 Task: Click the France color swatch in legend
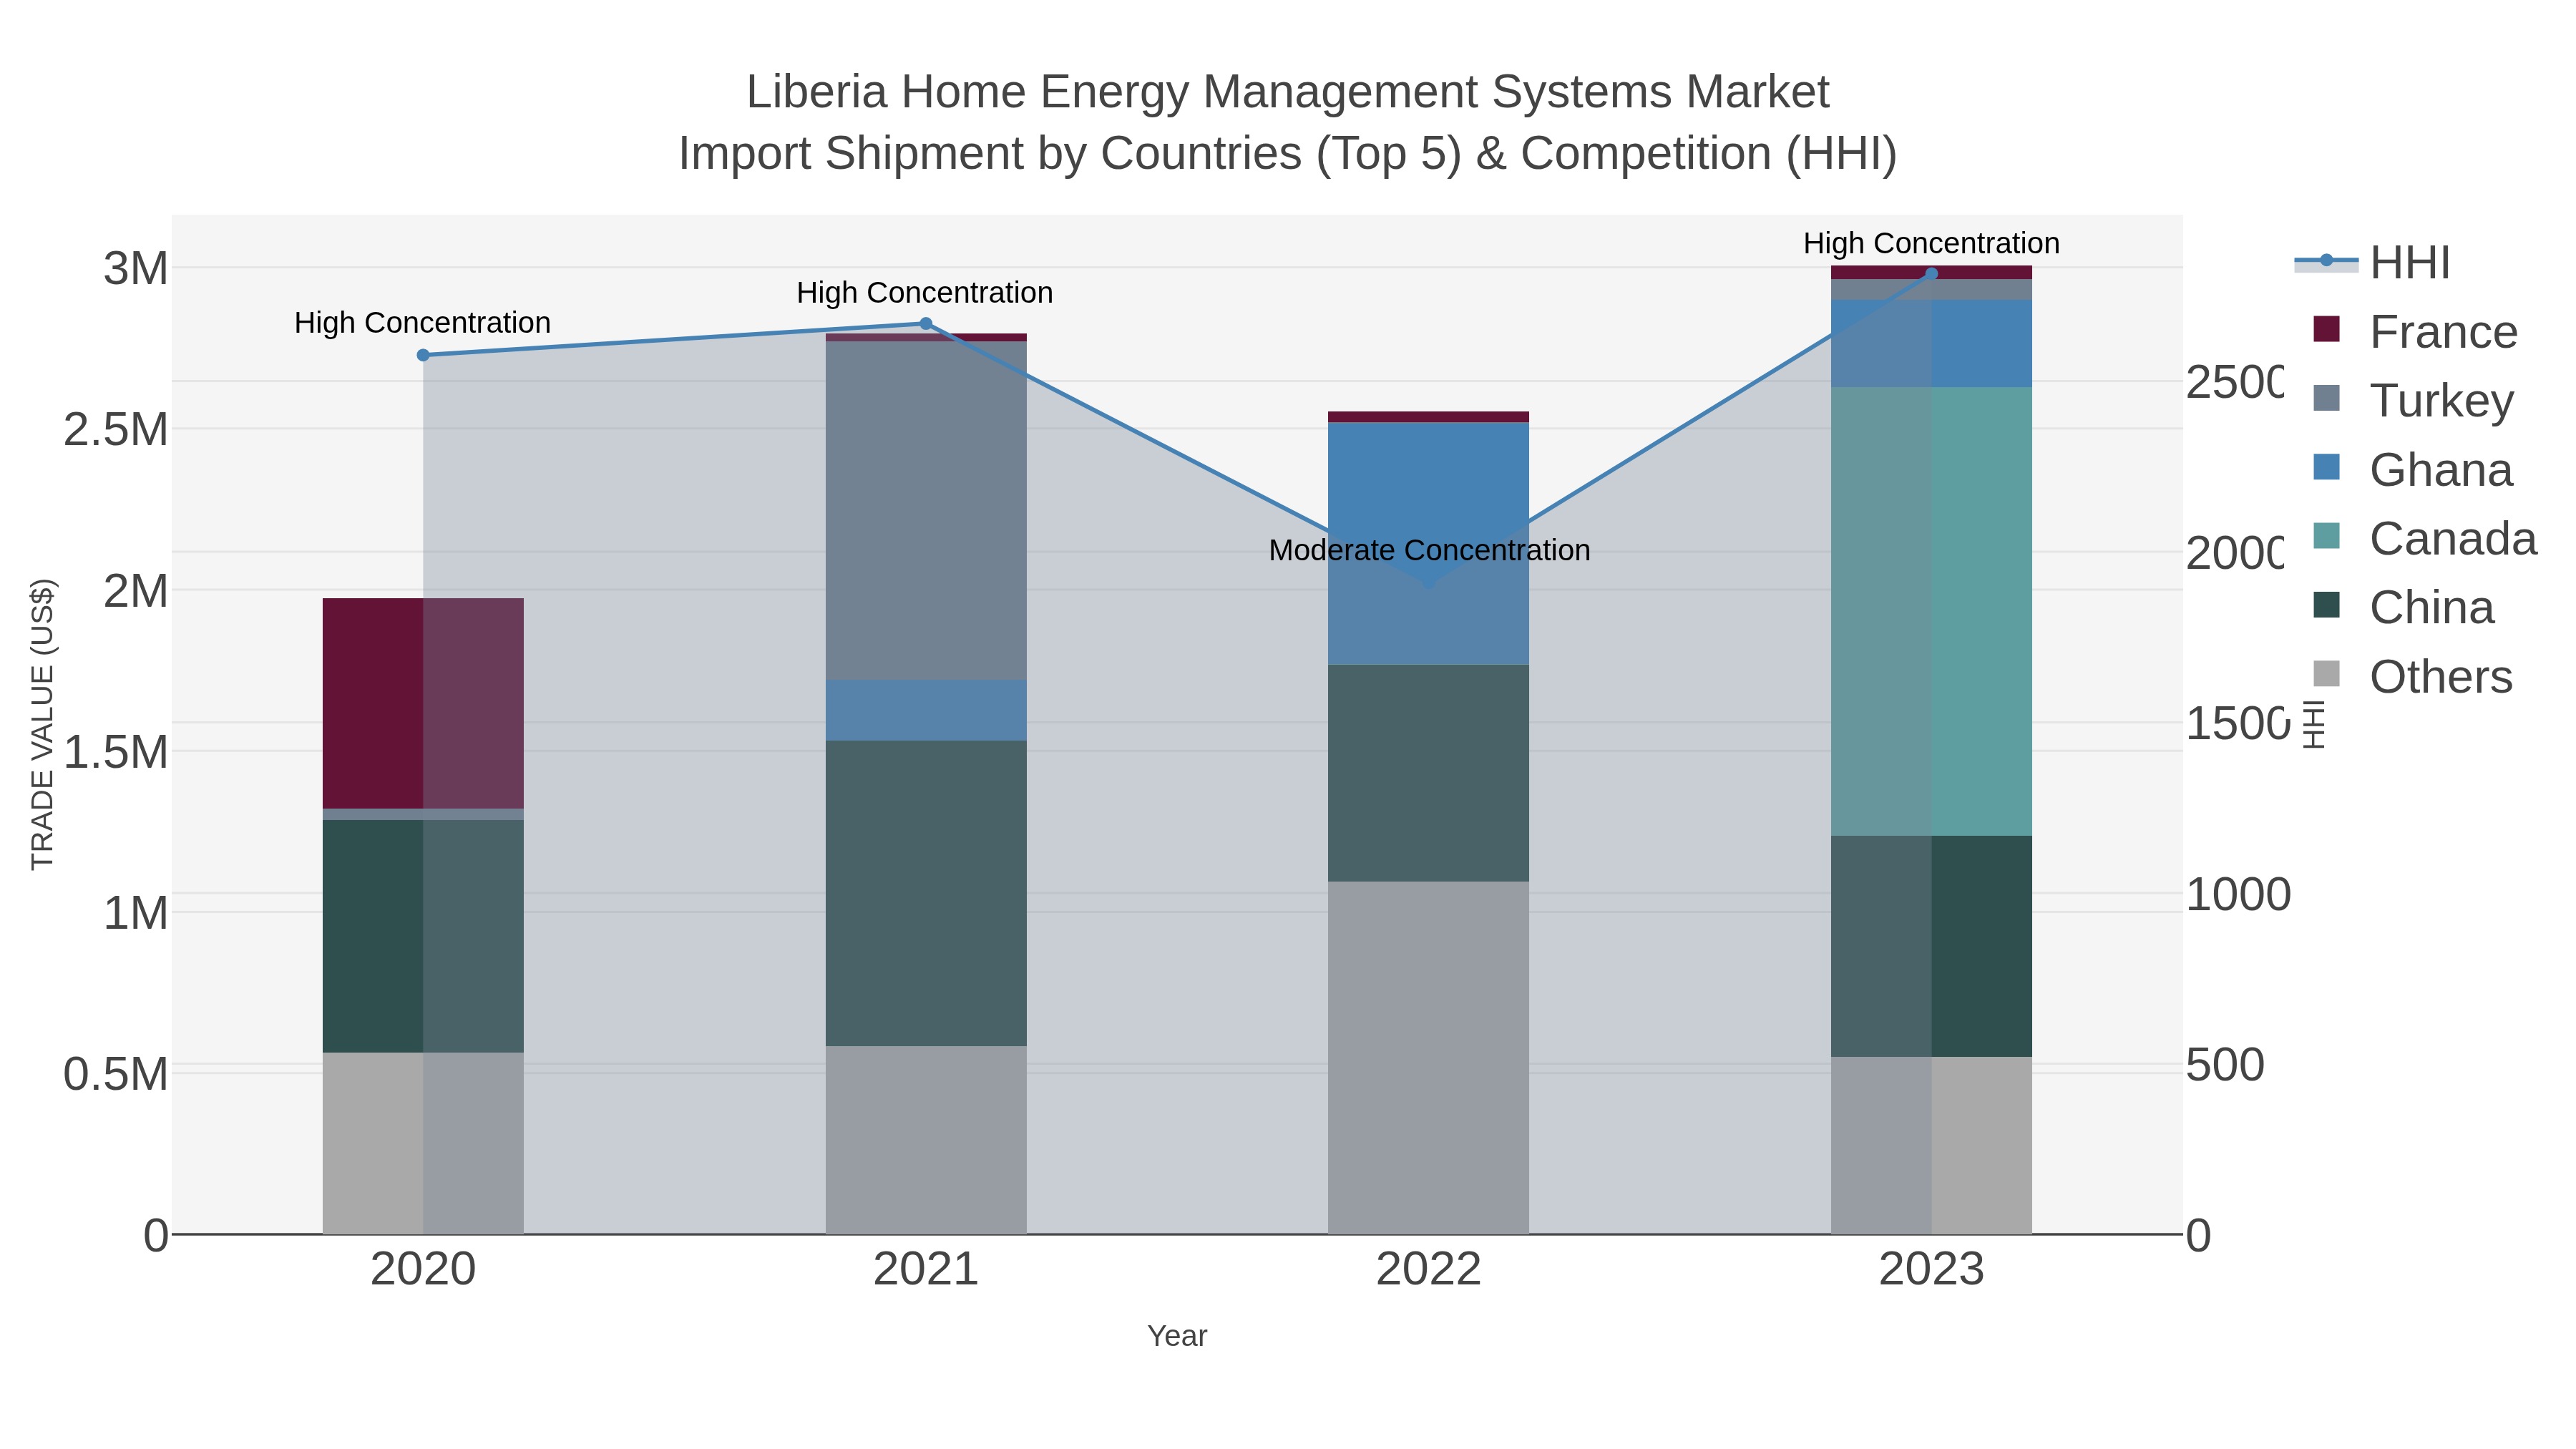tap(2327, 329)
